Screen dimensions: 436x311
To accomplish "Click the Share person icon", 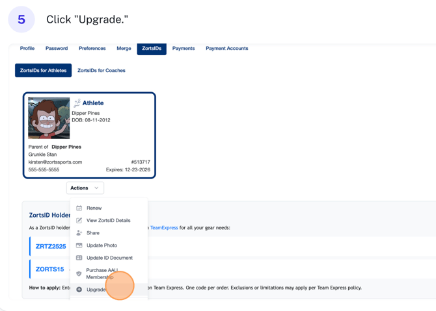I will point(79,233).
